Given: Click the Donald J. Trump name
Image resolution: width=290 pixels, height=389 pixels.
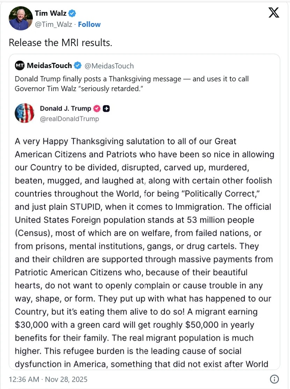Looking at the screenshot, I should pyautogui.click(x=65, y=109).
